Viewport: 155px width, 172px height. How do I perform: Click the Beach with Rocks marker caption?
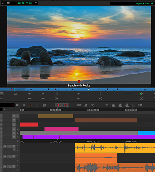[79, 85]
